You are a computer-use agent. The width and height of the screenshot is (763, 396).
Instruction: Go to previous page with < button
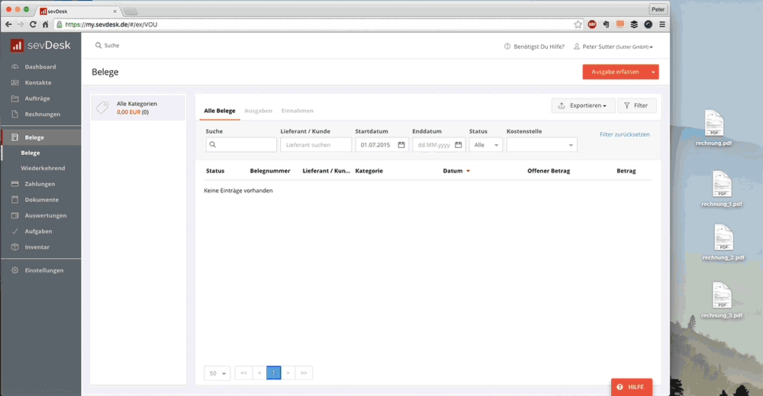pyautogui.click(x=259, y=373)
